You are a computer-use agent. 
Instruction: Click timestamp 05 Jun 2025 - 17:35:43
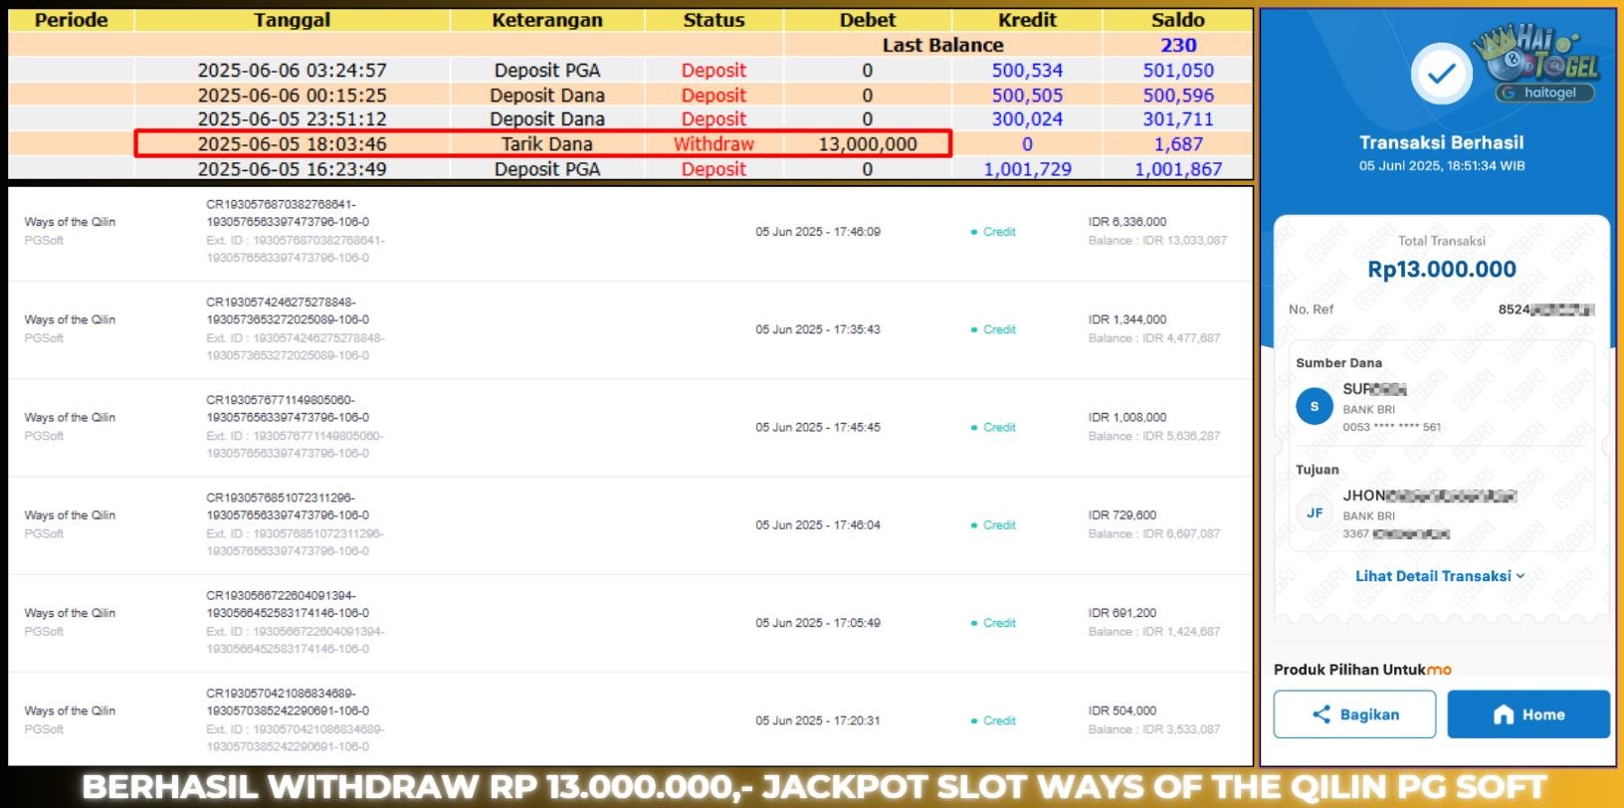coord(818,329)
